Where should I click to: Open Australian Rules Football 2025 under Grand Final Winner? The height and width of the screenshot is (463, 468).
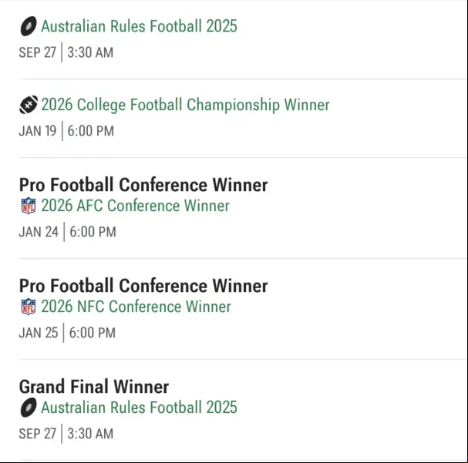click(139, 408)
